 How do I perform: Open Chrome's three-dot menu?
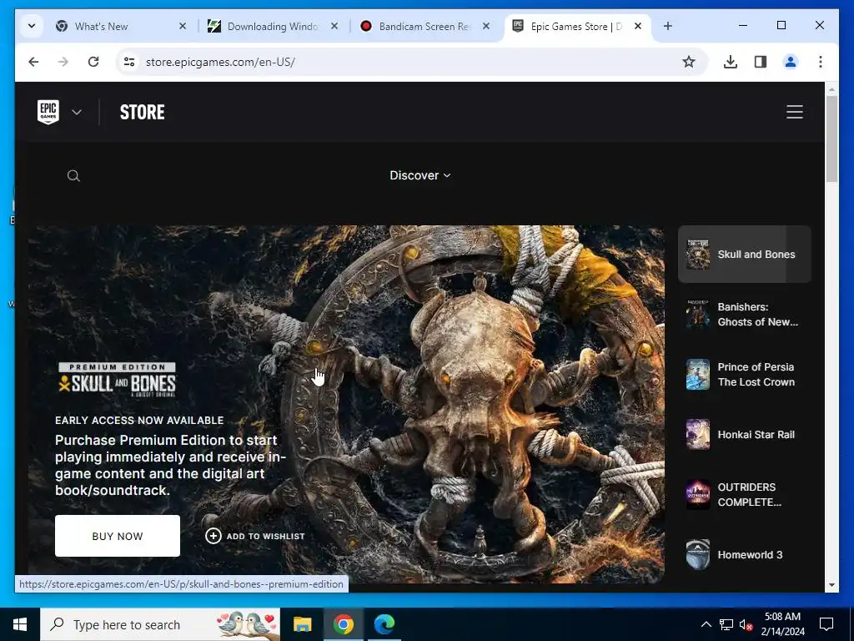(821, 62)
